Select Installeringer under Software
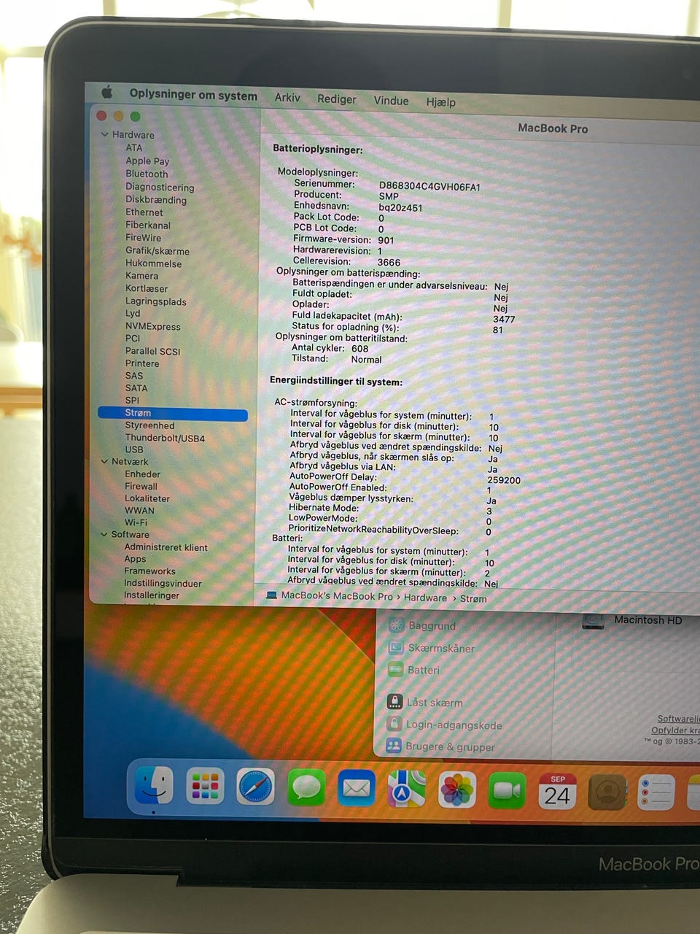Viewport: 700px width, 934px height. [152, 595]
